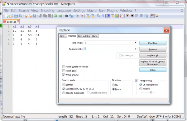Toggle Show all characters pilcrow icon
Image resolution: width=187 pixels, height=121 pixels.
[x=103, y=16]
